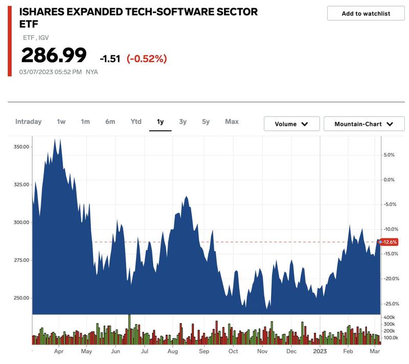Viewport: 409px width, 364px height.
Task: Click the 2023 label on time axis
Action: (x=320, y=351)
